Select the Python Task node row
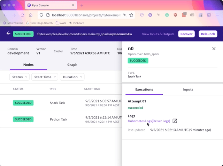The width and height of the screenshot is (223, 166). point(61,120)
